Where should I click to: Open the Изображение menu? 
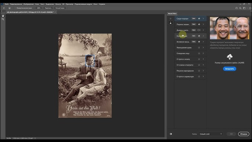point(28,4)
